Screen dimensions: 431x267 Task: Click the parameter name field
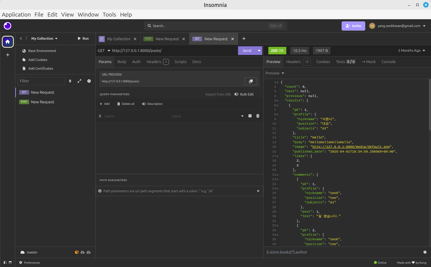[136, 116]
